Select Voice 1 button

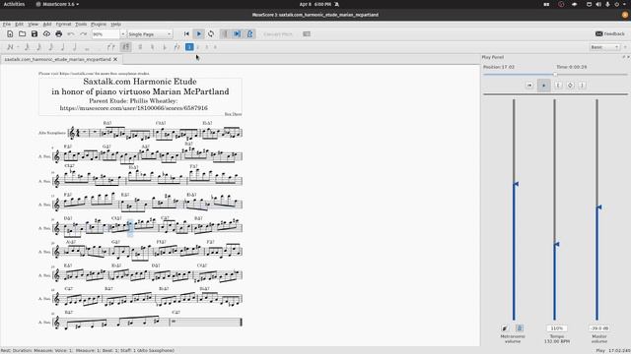189,47
